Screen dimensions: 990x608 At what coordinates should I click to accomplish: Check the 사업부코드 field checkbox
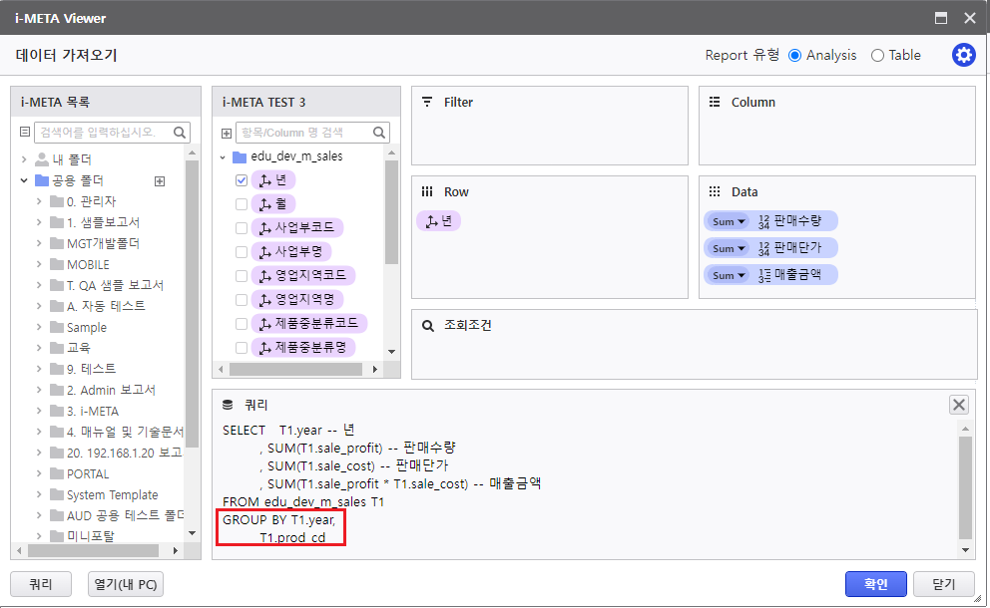pyautogui.click(x=242, y=228)
